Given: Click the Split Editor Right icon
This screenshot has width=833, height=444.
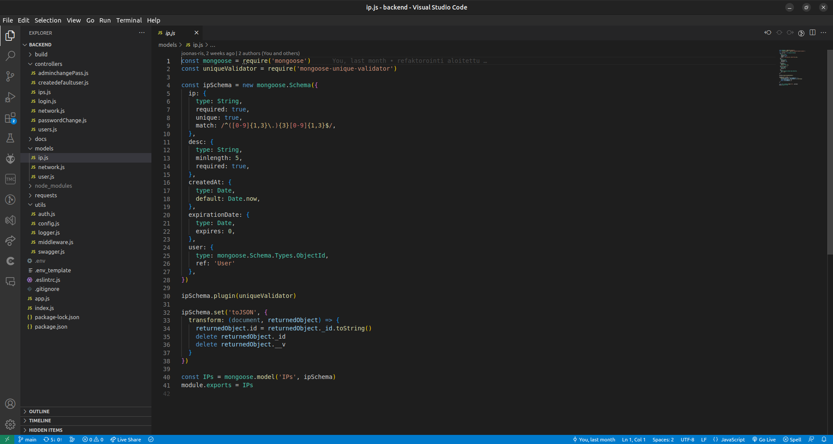Looking at the screenshot, I should point(812,33).
